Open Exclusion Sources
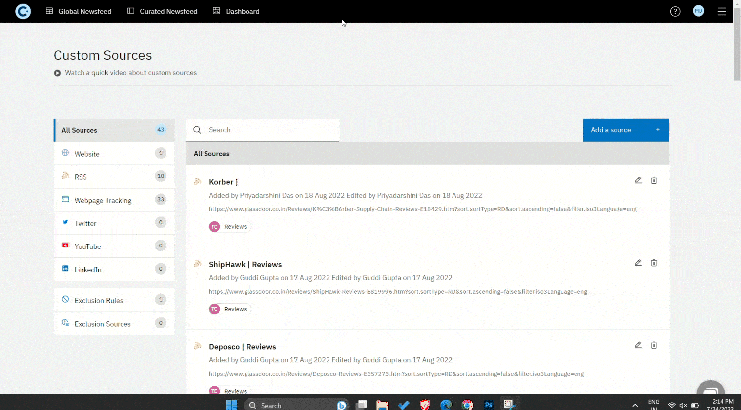 [114, 323]
